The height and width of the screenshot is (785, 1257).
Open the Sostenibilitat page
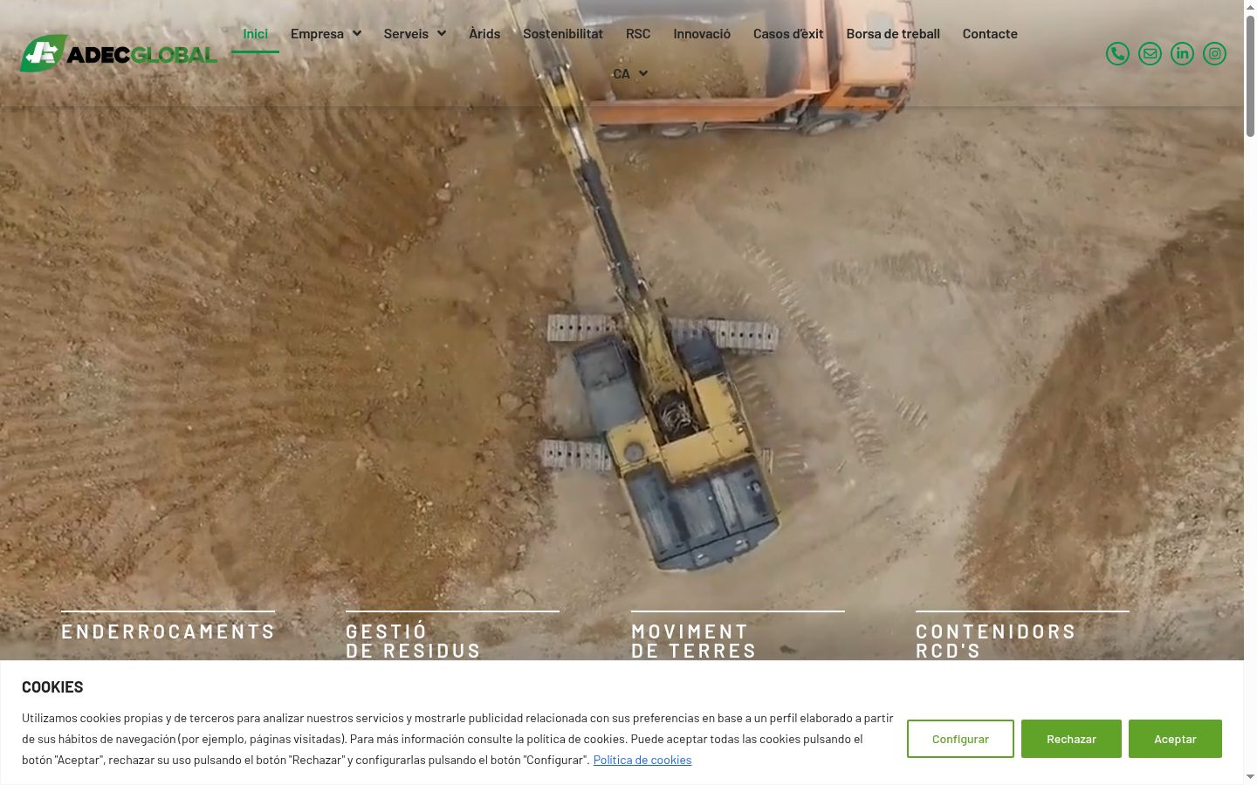click(563, 34)
